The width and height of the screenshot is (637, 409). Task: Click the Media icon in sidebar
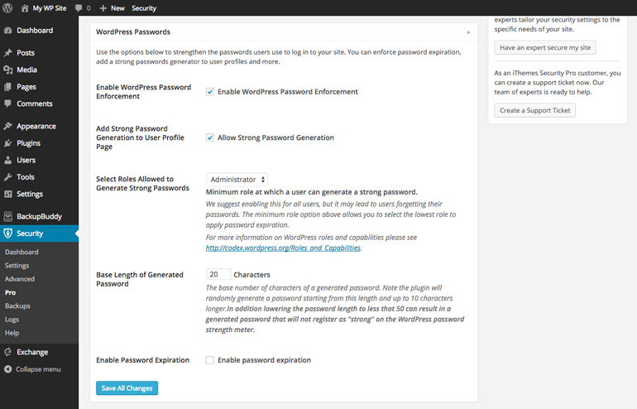coord(7,70)
